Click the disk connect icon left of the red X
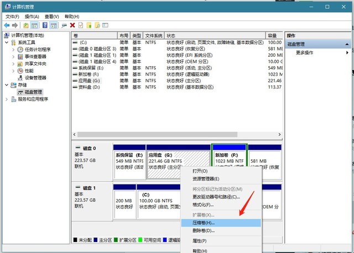 (64, 25)
